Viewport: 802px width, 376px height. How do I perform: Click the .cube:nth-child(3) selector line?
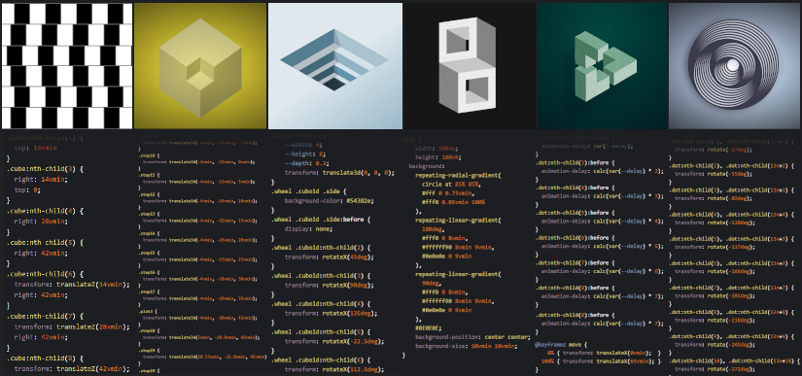(45, 169)
